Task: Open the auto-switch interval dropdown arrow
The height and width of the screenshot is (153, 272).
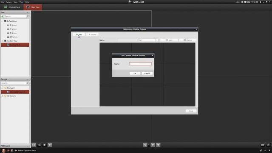Action: pyautogui.click(x=148, y=145)
